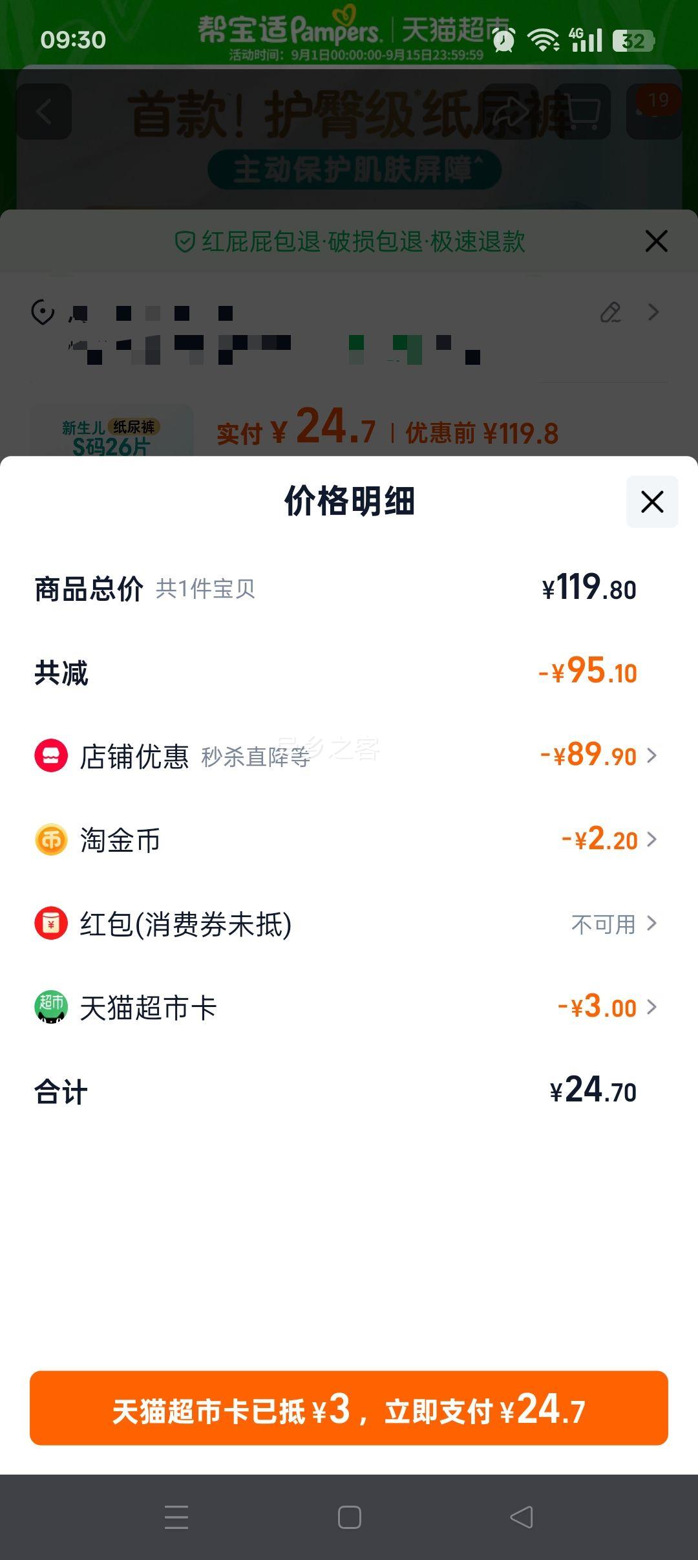Open address selection chevron arrow
Viewport: 698px width, 1560px height.
[x=653, y=312]
